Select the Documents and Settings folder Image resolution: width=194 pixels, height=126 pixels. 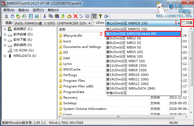(82, 47)
